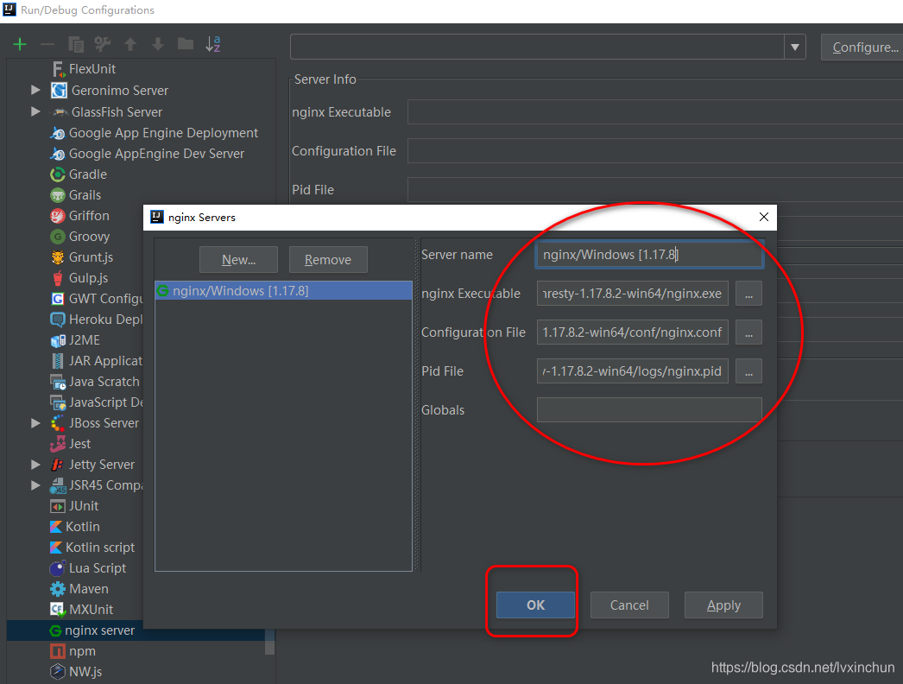Browse for Configuration File path
This screenshot has height=684, width=903.
tap(748, 332)
